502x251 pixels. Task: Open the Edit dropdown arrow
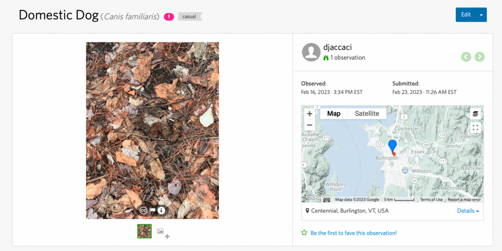coord(481,15)
